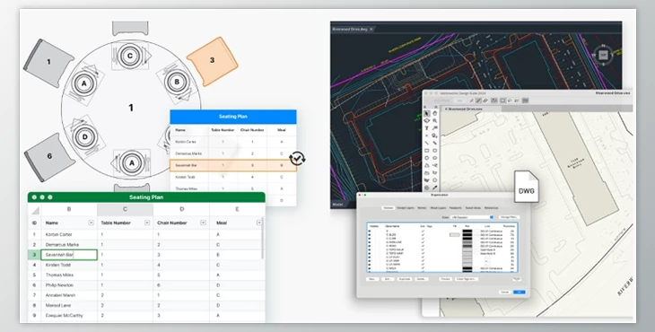The image size is (655, 332).
Task: Click the Manage Filters button
Action: pos(509,217)
